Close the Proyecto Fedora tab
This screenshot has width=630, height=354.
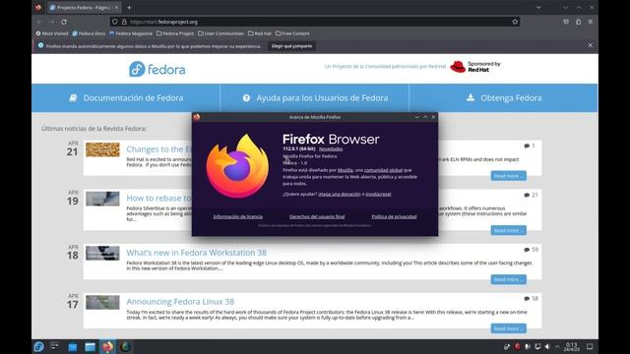click(x=116, y=7)
